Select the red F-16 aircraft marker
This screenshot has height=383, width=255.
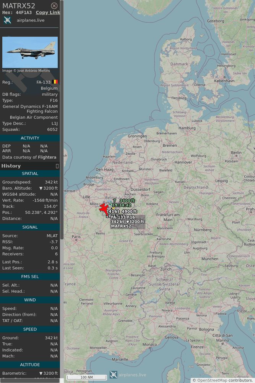(x=104, y=210)
